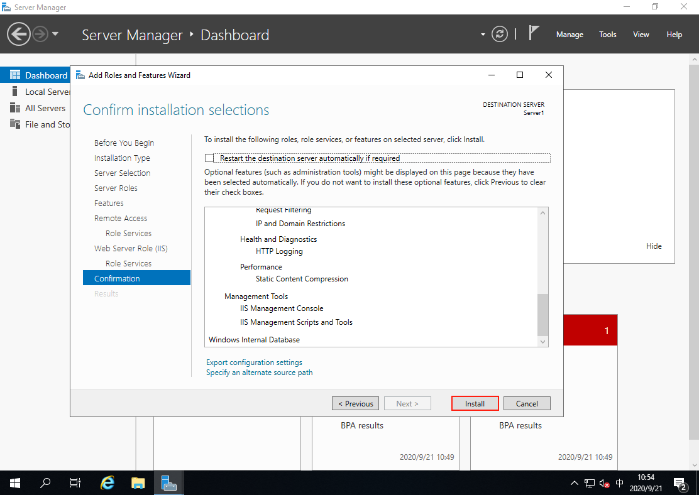Click the forward navigation arrow in Server Manager

40,35
